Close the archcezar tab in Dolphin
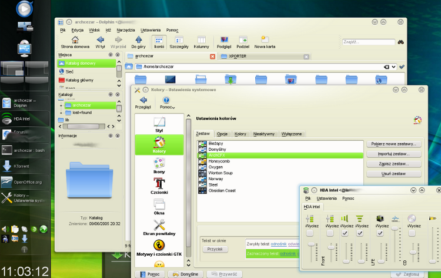 tap(213, 57)
